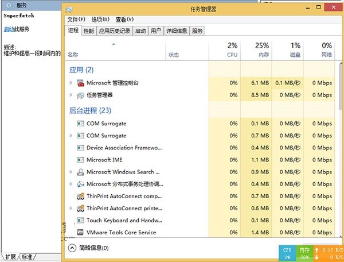The height and width of the screenshot is (262, 344).
Task: Sort by 网络 column header
Action: tap(319, 51)
